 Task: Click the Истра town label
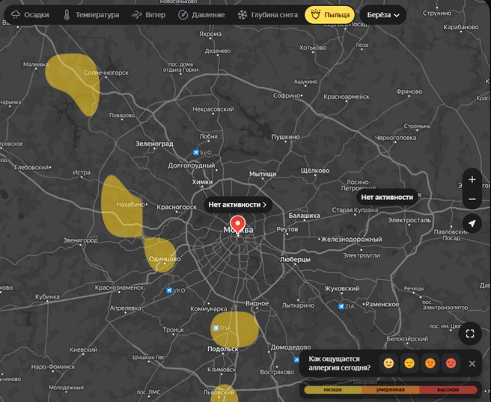click(82, 172)
